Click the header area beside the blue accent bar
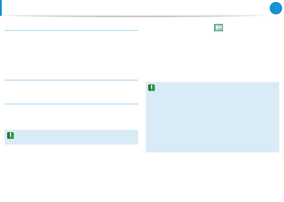The image size is (284, 202). (x=134, y=8)
